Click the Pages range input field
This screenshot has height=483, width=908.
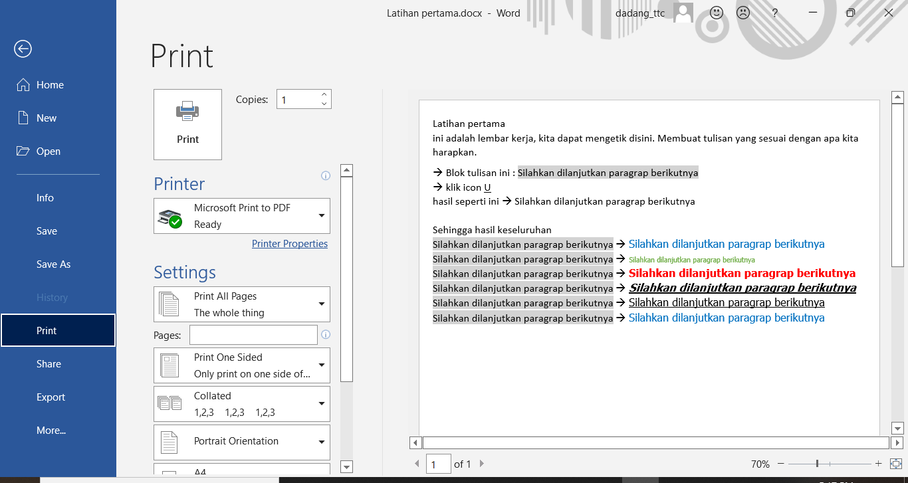[253, 335]
